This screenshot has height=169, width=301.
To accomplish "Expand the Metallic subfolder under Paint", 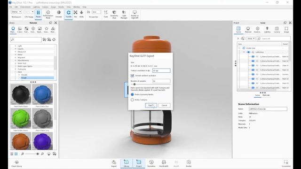I will pos(19,75).
